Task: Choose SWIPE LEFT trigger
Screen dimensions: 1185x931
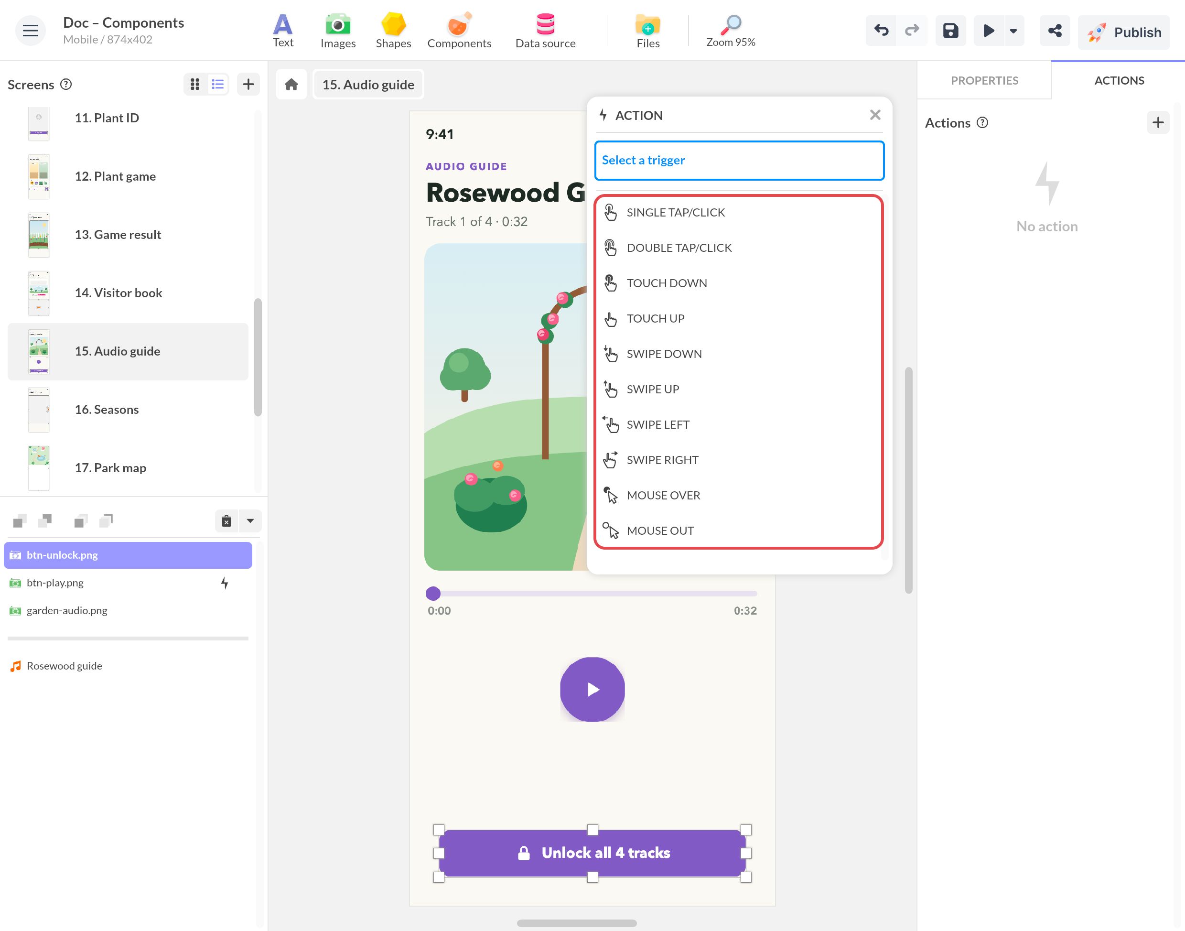Action: coord(739,424)
